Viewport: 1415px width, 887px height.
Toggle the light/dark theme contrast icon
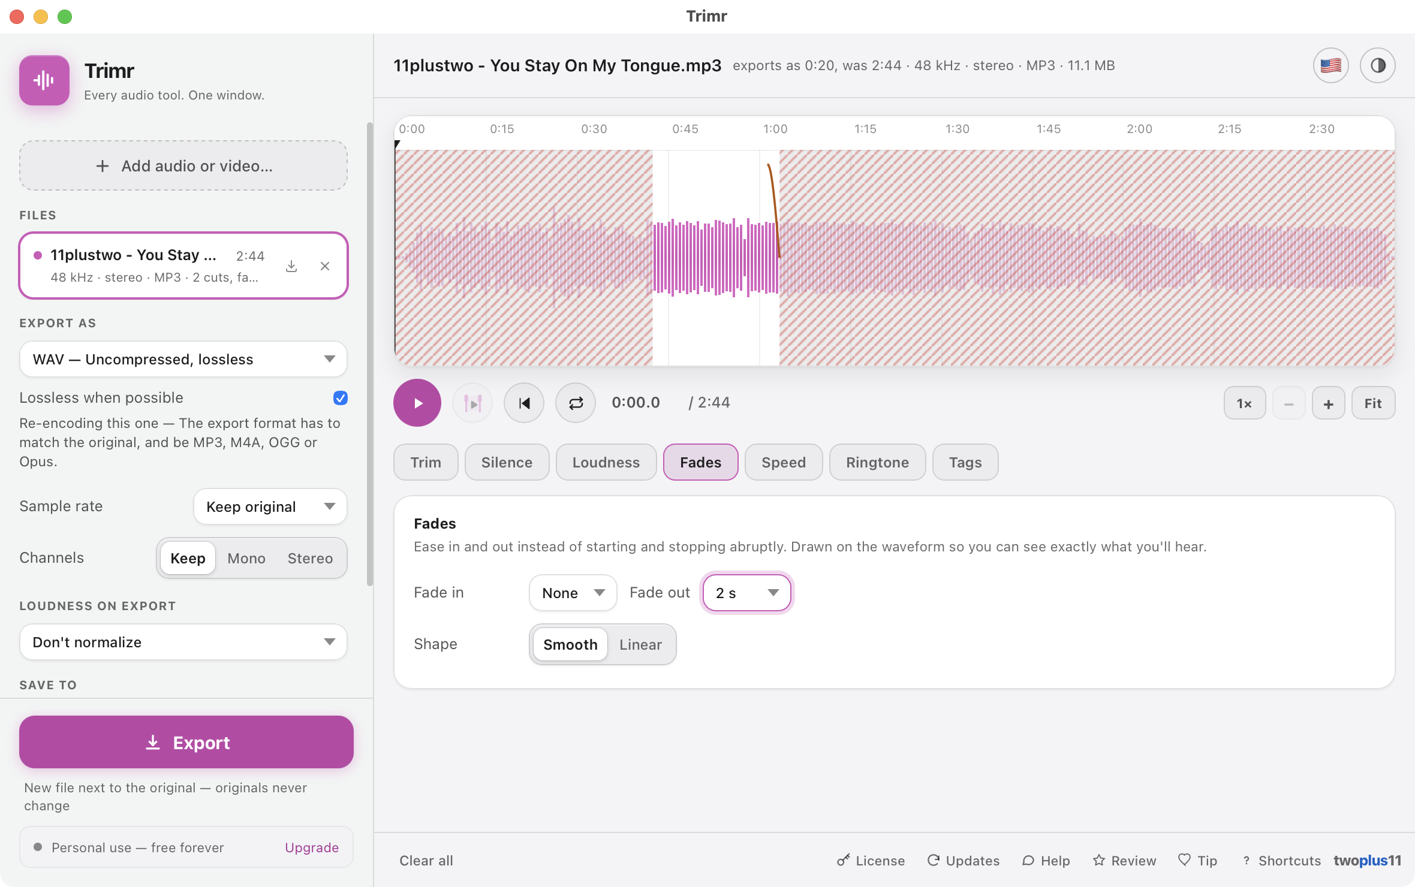pyautogui.click(x=1377, y=65)
